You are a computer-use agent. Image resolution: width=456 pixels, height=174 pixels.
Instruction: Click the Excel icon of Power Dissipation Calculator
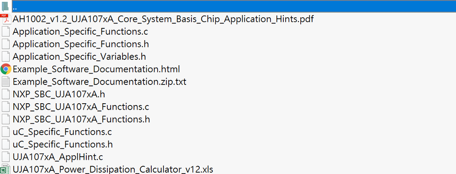[5, 169]
